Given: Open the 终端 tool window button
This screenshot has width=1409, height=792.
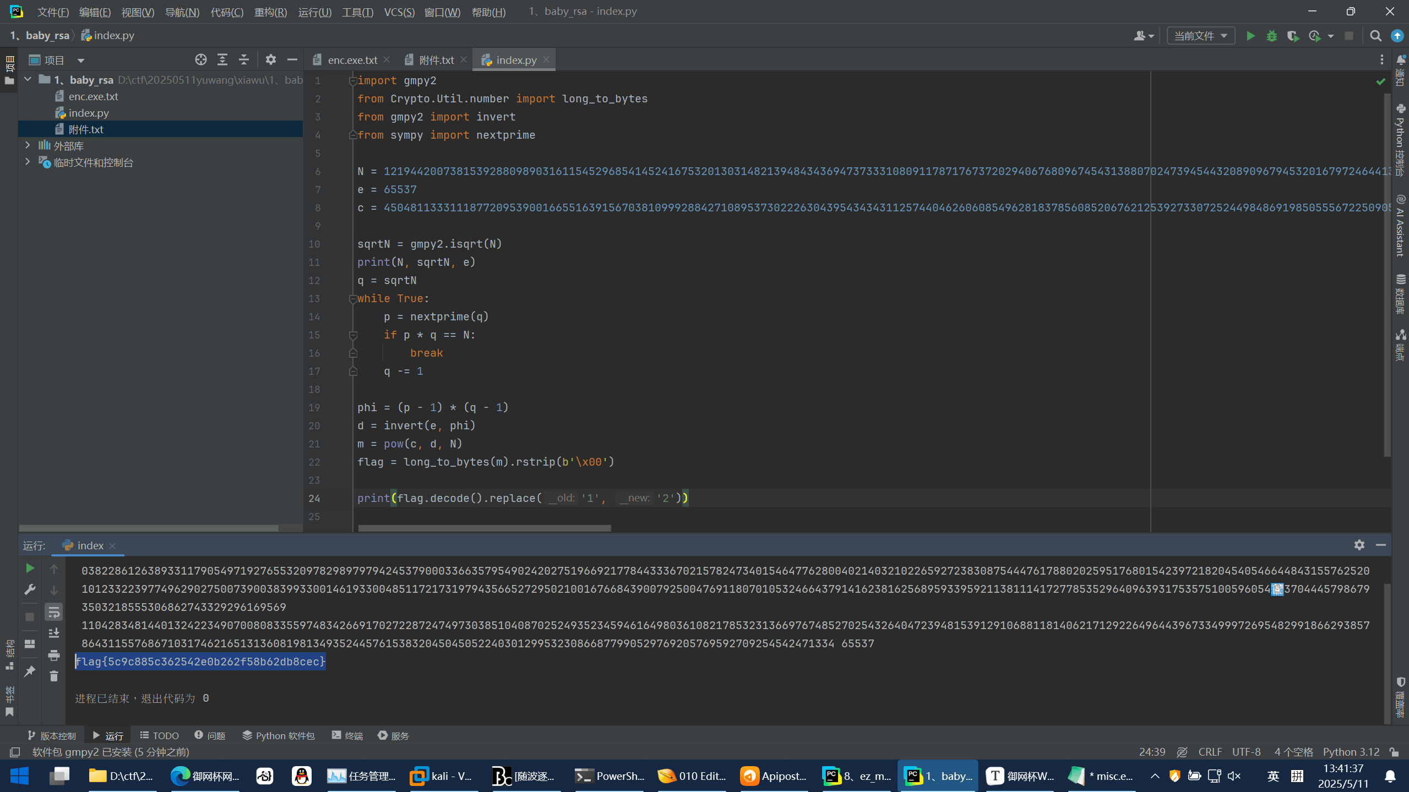Looking at the screenshot, I should [347, 735].
